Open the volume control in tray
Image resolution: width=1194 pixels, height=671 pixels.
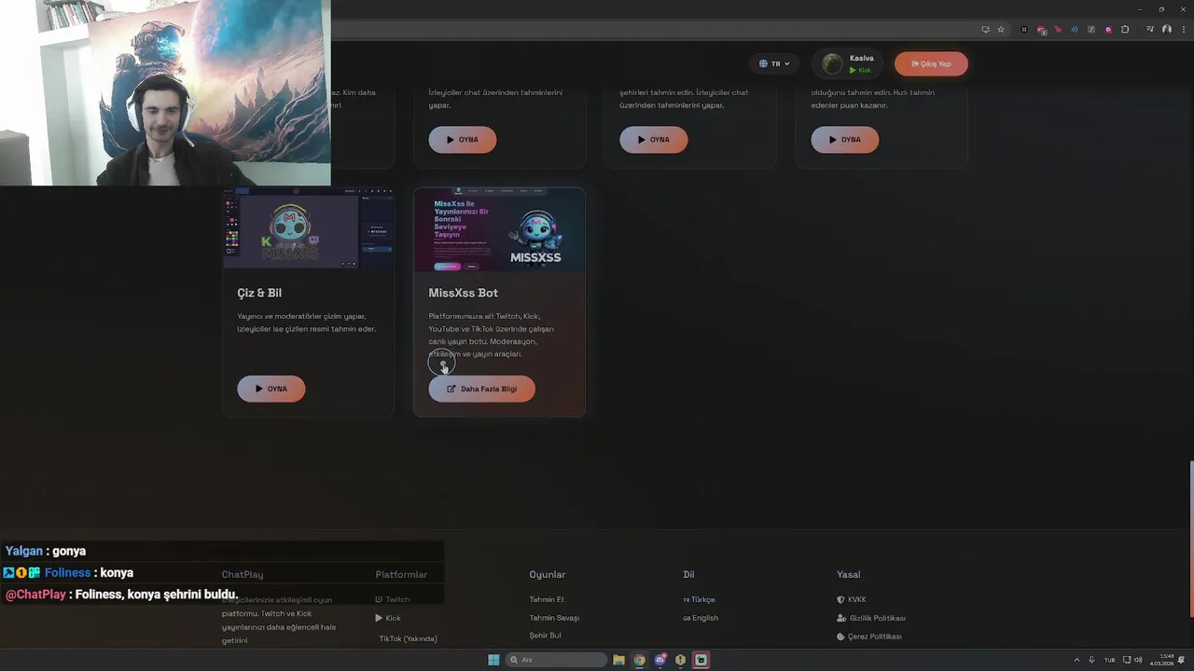point(1137,660)
